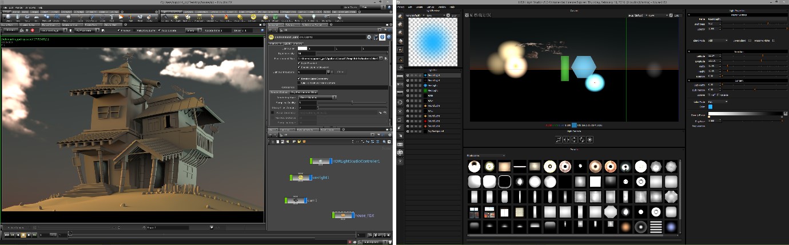Select the Draw Curve shelf tool
The image size is (789, 245).
click(x=91, y=18)
